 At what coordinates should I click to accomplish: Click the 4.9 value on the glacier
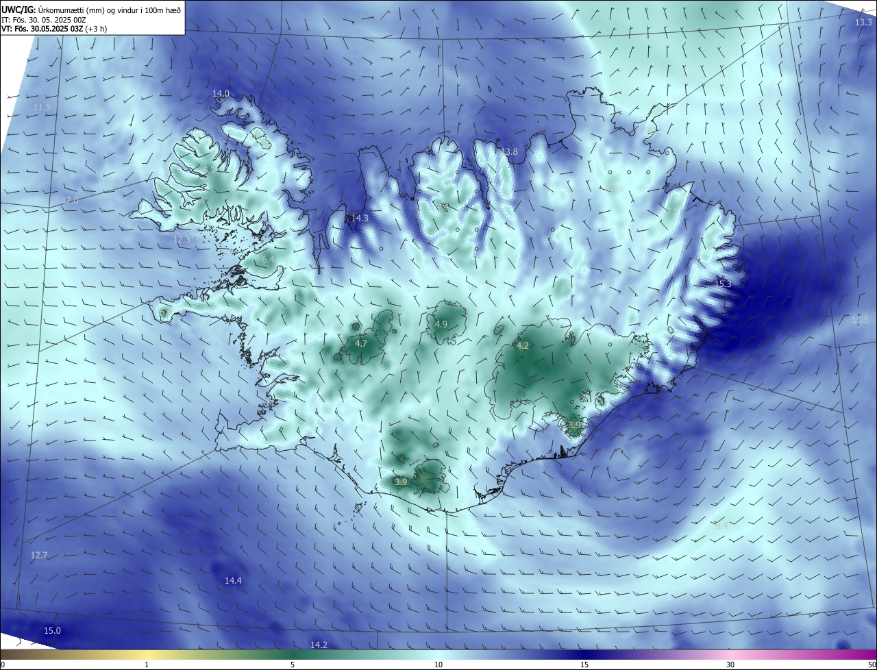(x=441, y=325)
